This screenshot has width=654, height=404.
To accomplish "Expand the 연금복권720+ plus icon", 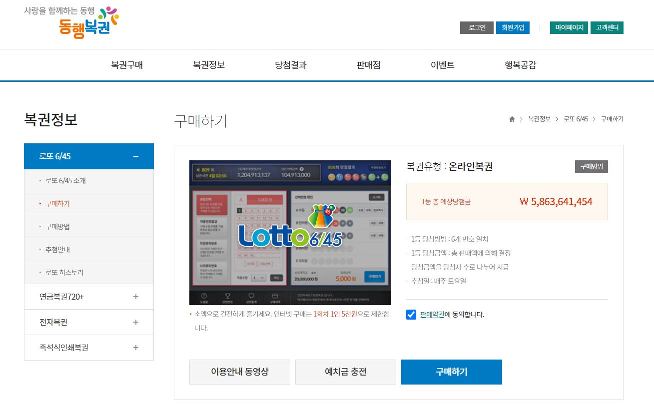I will tap(136, 297).
